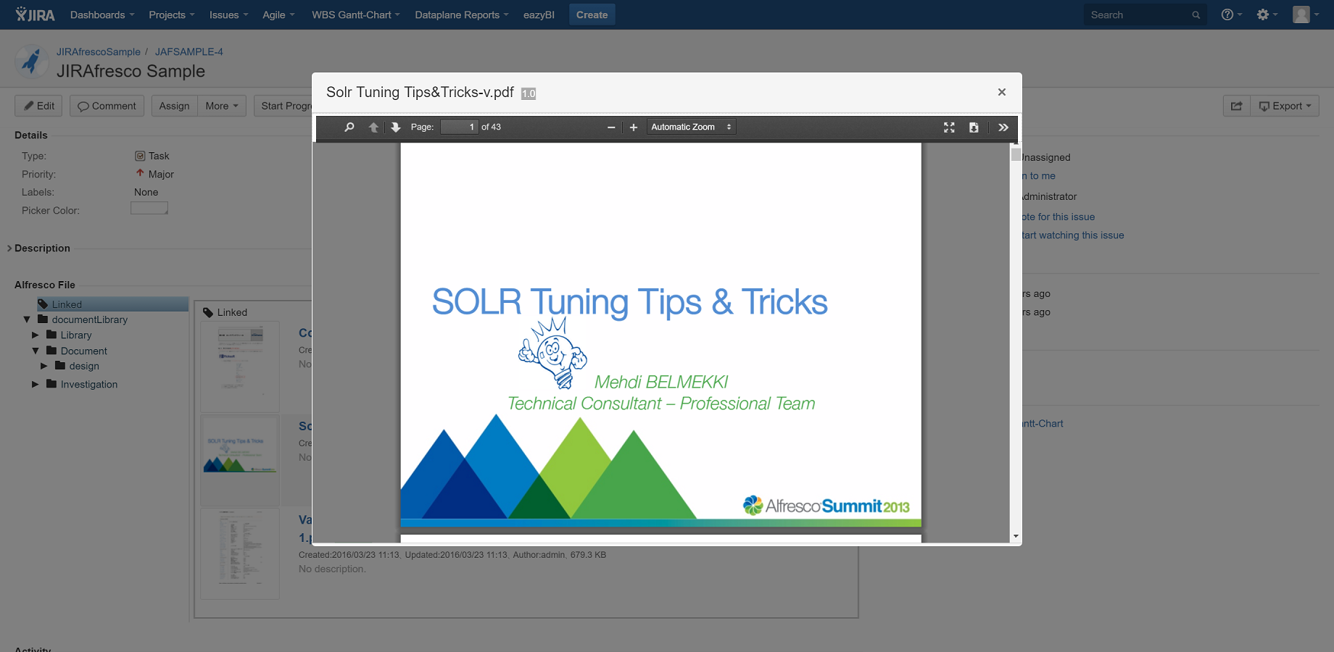
Task: Click the Comment button
Action: point(107,106)
